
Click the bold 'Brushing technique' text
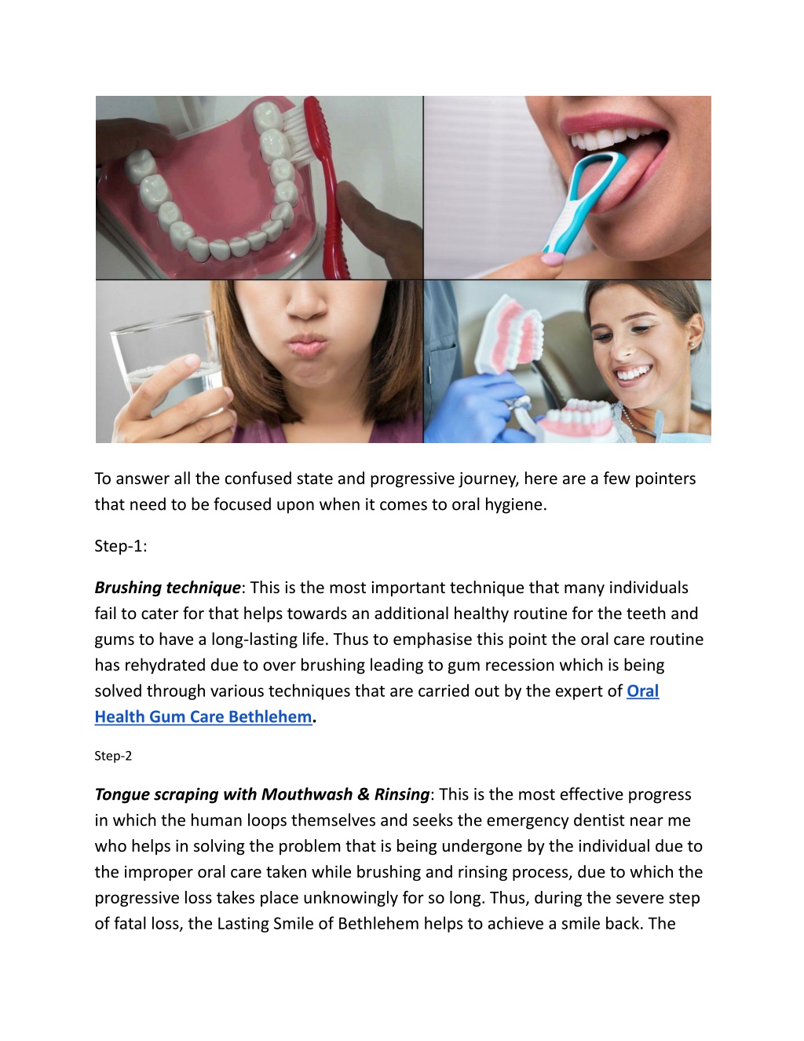point(167,588)
